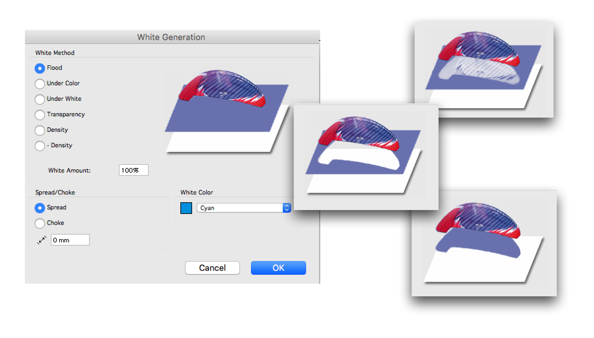Click the White Amount percentage field
This screenshot has width=594, height=338.
(x=133, y=170)
